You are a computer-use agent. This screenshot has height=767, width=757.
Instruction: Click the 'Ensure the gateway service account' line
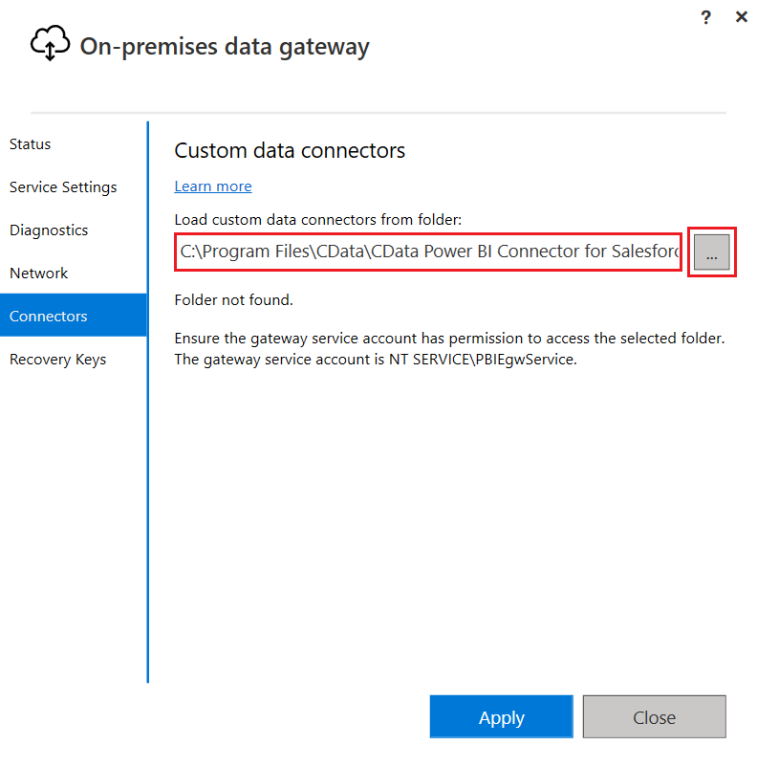click(449, 339)
